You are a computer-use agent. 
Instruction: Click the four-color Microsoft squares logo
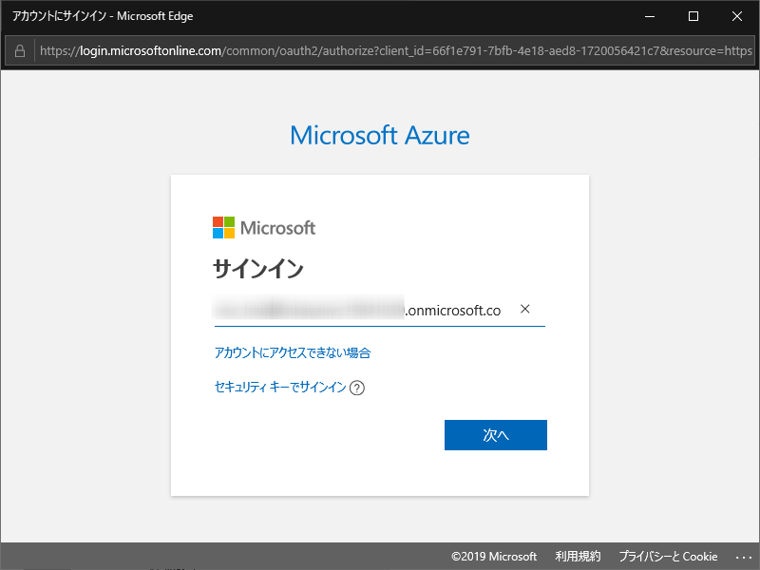(223, 228)
